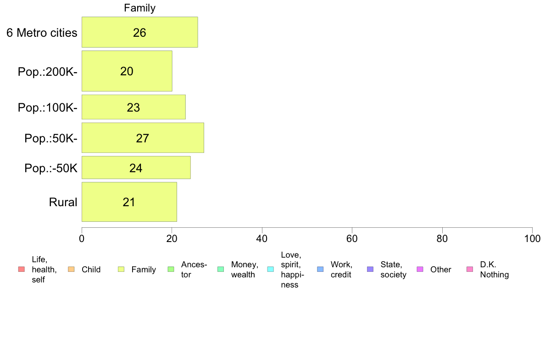Screen dimensions: 545x338
Task: Select the Rural bar showing 21
Action: (x=129, y=202)
